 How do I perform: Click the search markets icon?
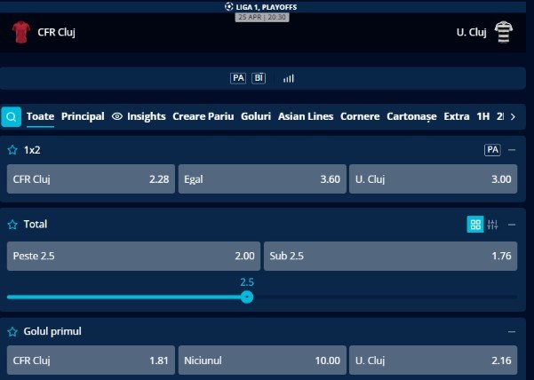tap(12, 116)
